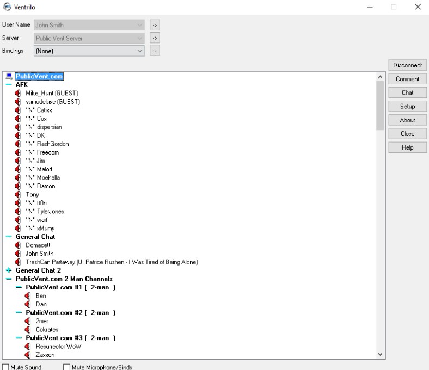
Task: Collapse PublicVent.com 2 Man Channels group
Action: click(x=9, y=279)
